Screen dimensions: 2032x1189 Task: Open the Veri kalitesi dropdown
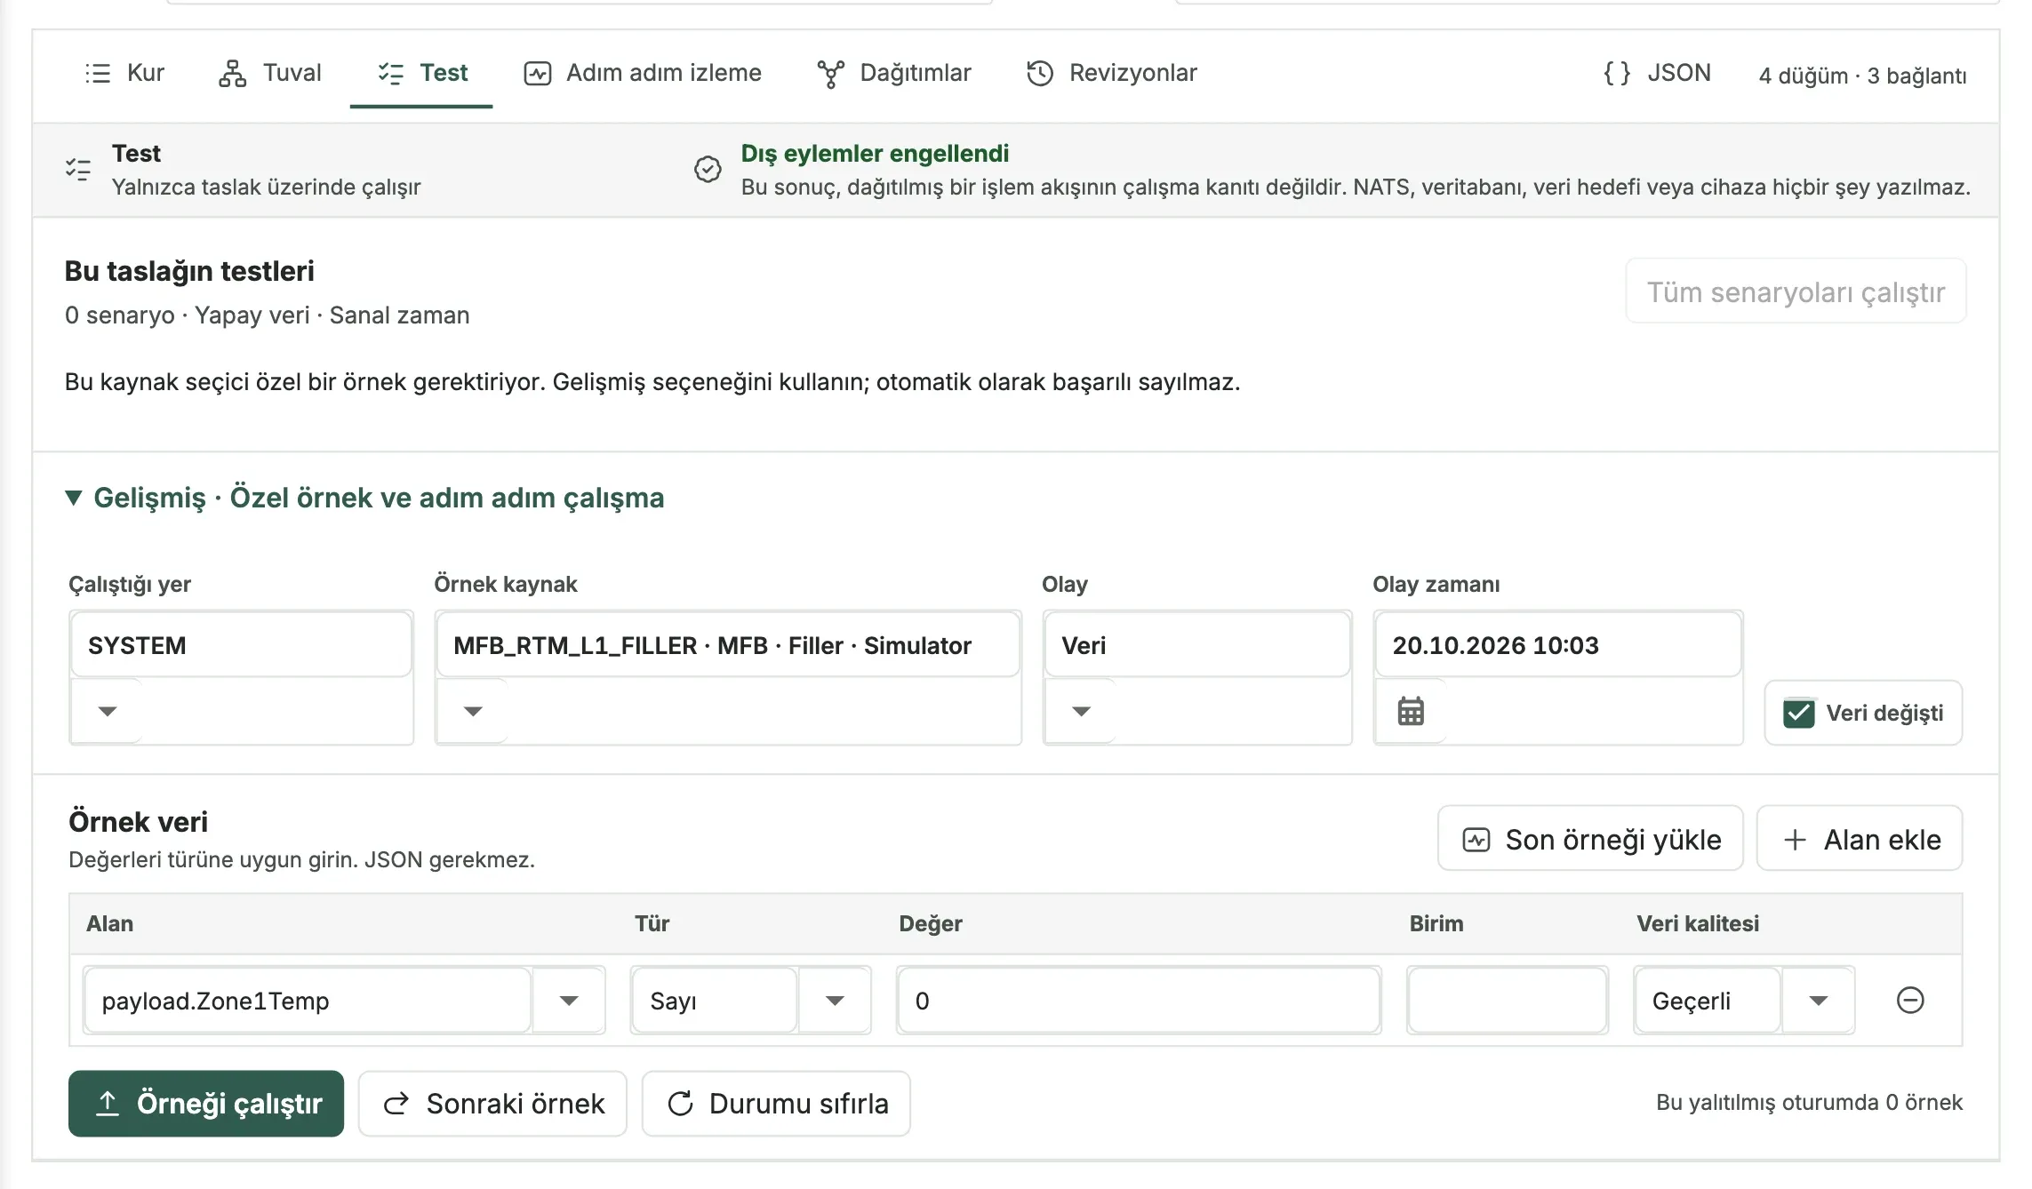click(1819, 1001)
